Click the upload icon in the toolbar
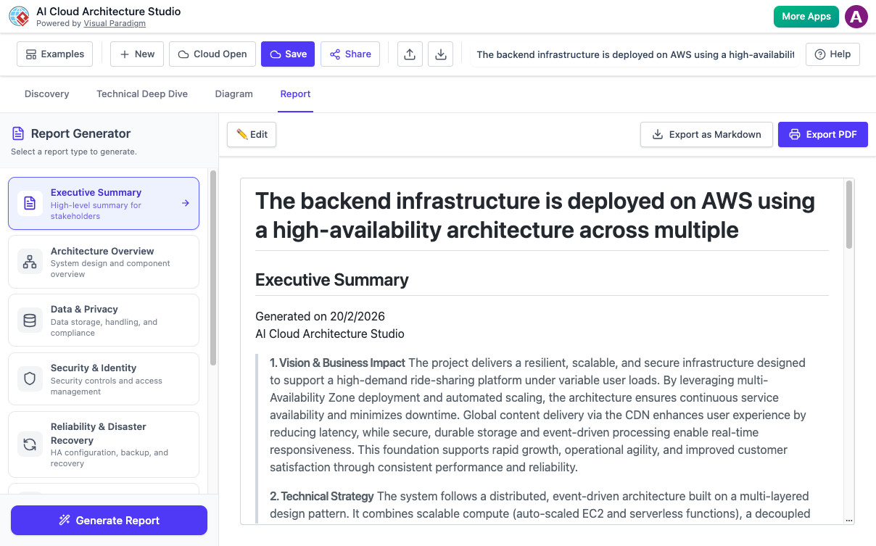876x546 pixels. (410, 54)
